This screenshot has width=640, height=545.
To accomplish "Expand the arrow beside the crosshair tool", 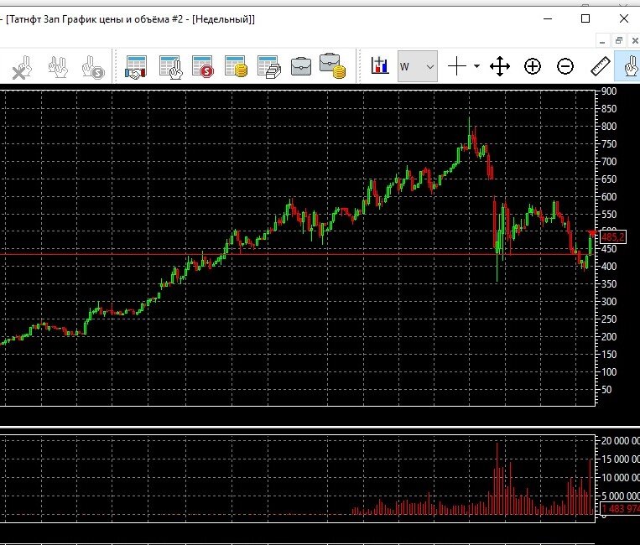I will 476,66.
